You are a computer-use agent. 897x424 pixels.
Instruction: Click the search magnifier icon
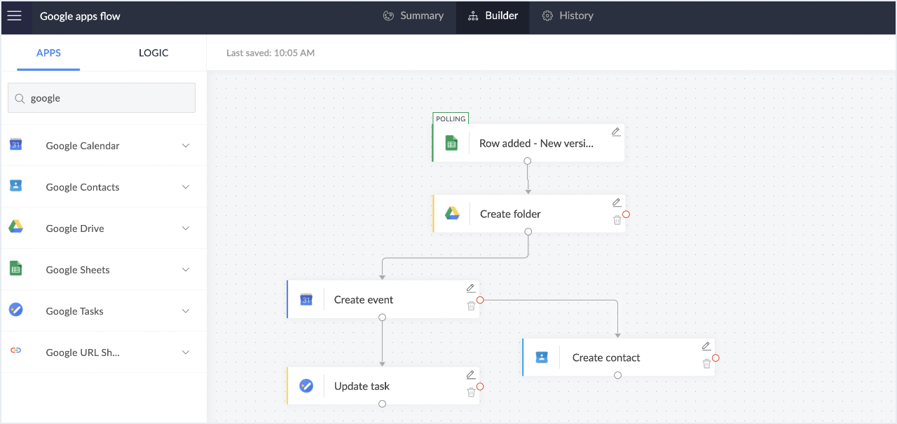[20, 99]
